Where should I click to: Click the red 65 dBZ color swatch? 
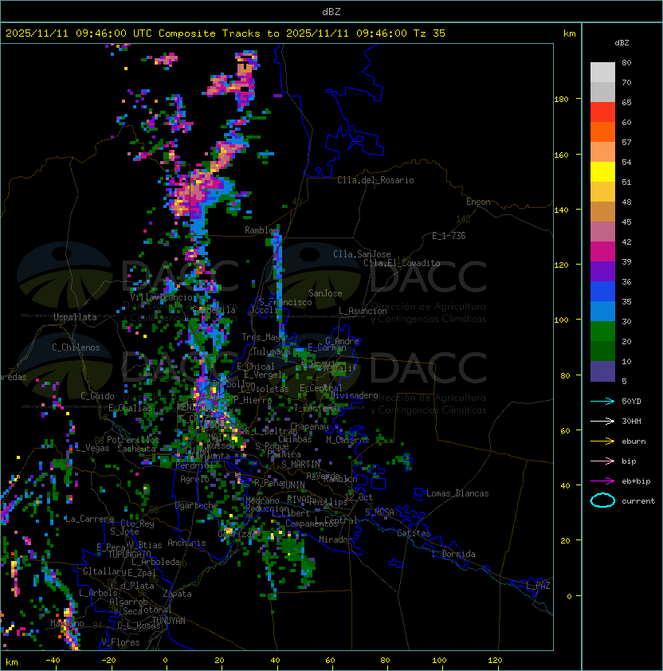pos(602,112)
